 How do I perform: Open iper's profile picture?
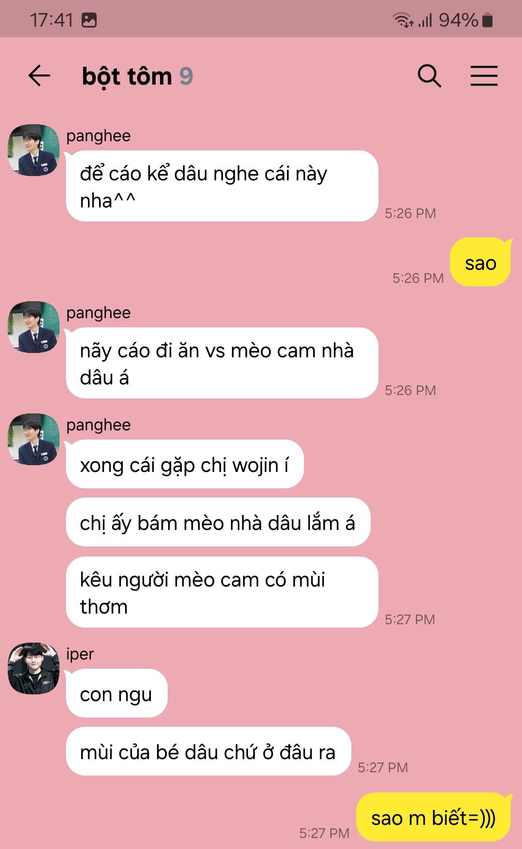click(33, 668)
